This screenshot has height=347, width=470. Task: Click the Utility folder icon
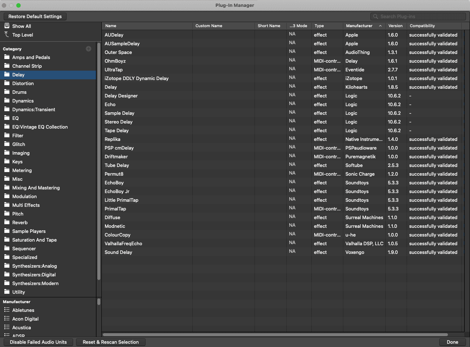7,292
